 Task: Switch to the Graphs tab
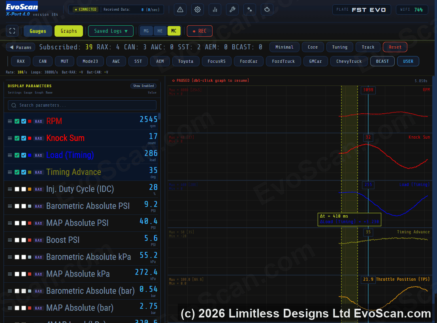[x=69, y=31]
